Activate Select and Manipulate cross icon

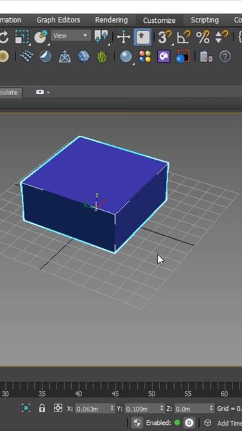(124, 36)
